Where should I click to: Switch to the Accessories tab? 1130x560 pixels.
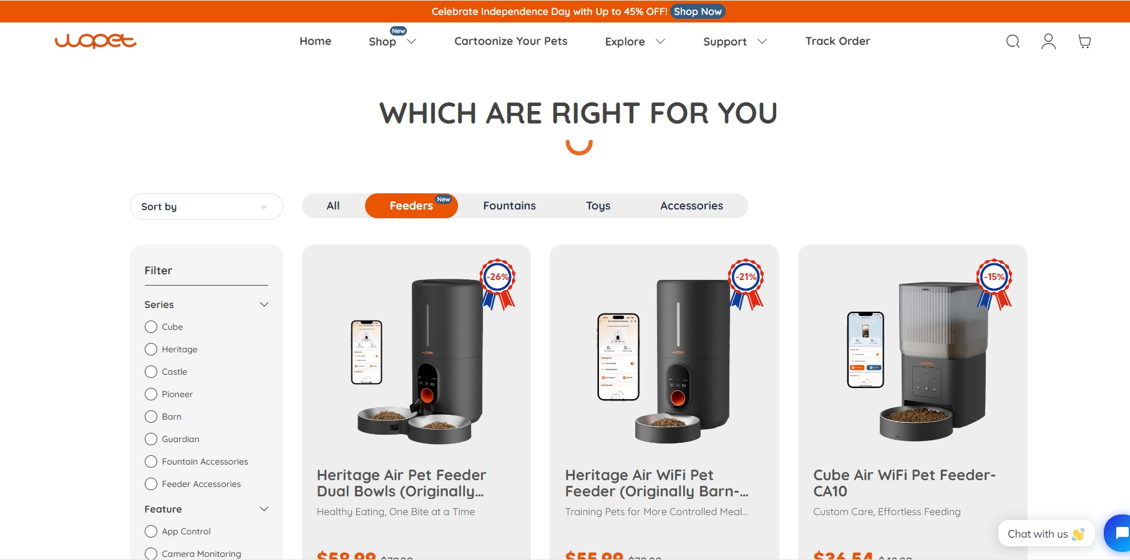(691, 206)
